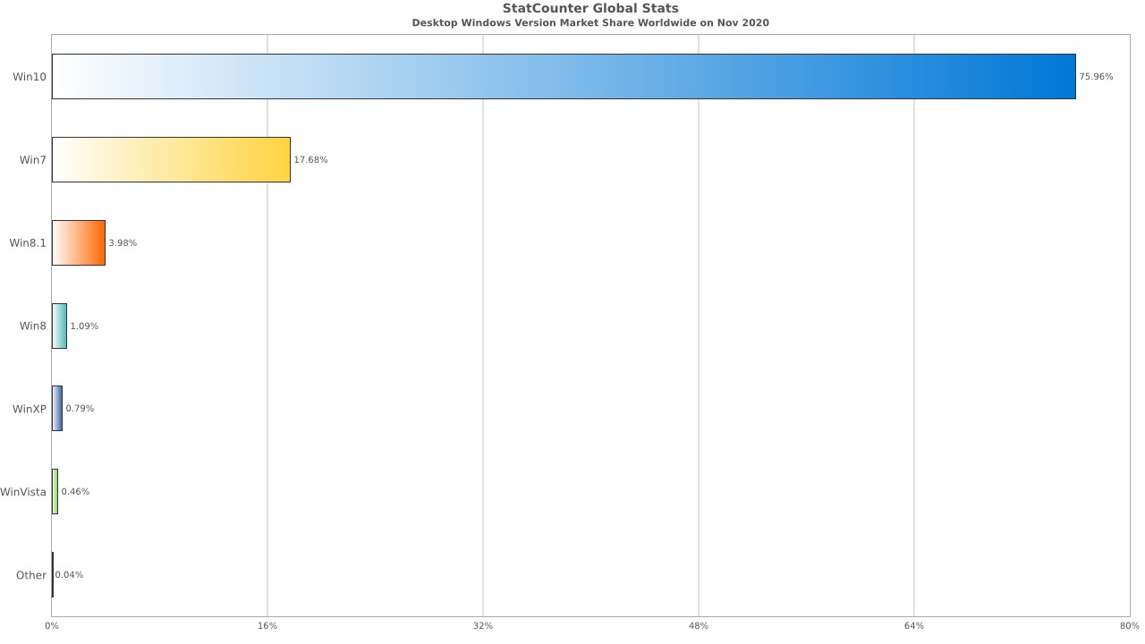Click the blue Win10 bar
The height and width of the screenshot is (644, 1145).
tap(564, 76)
